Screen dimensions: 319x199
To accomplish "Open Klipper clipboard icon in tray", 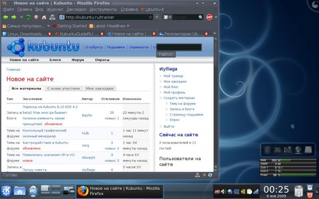I will pos(249,191).
